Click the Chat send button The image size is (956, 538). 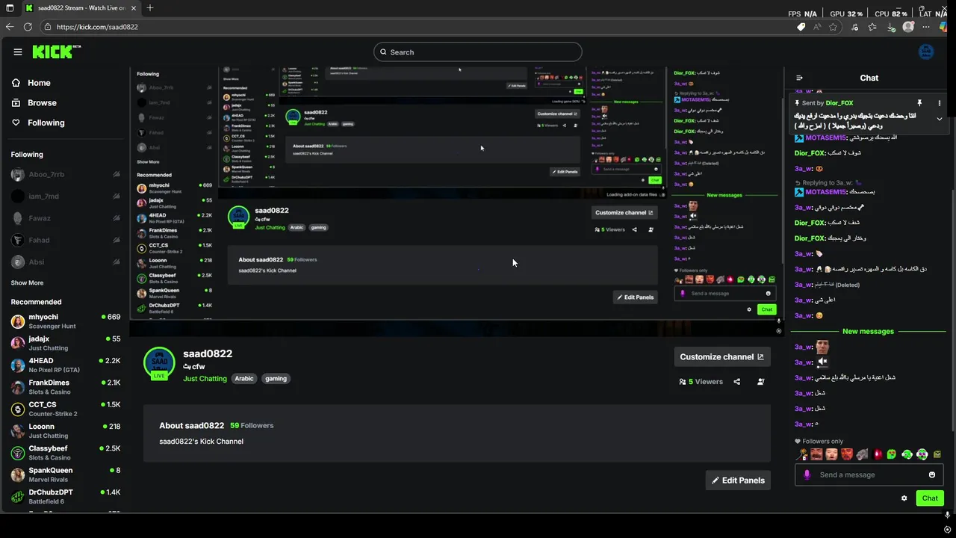pos(930,498)
